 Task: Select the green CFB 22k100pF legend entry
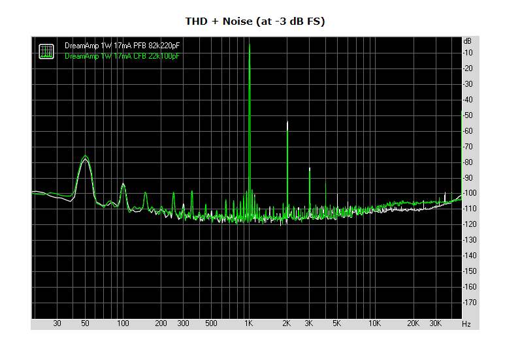pos(122,56)
